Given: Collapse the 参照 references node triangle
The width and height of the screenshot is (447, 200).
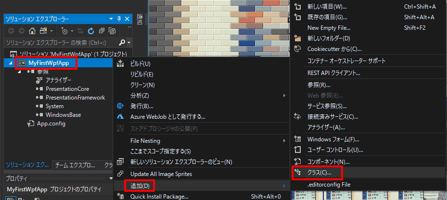Looking at the screenshot, I should coord(20,72).
